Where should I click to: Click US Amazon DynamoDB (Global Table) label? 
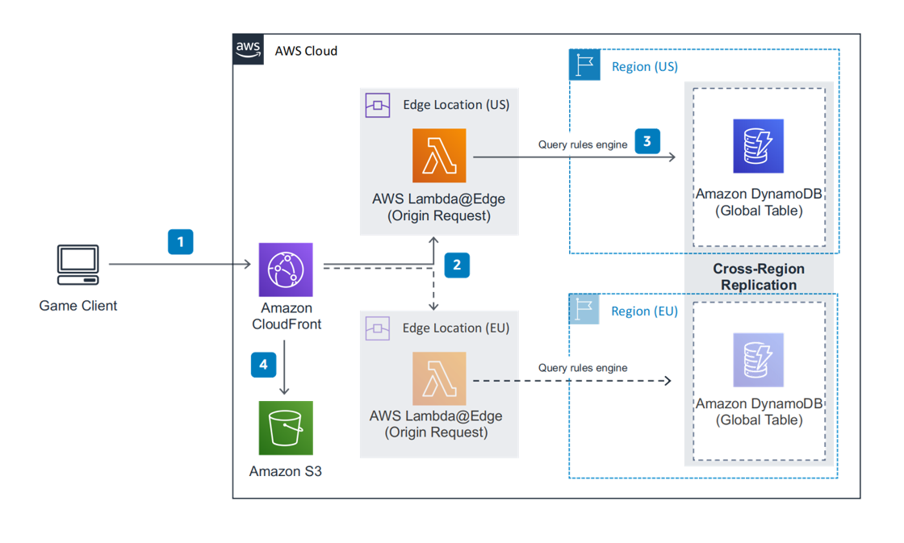click(x=759, y=203)
